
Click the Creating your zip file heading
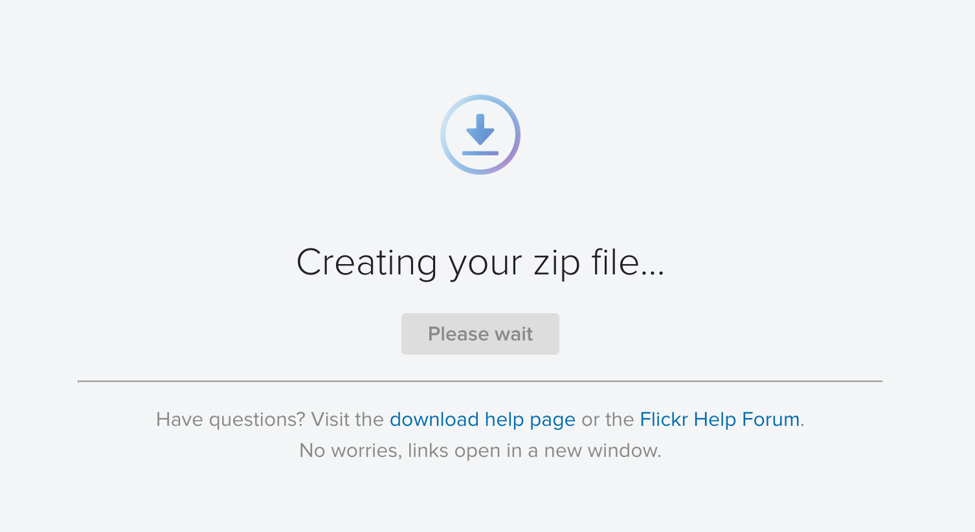[x=480, y=263]
